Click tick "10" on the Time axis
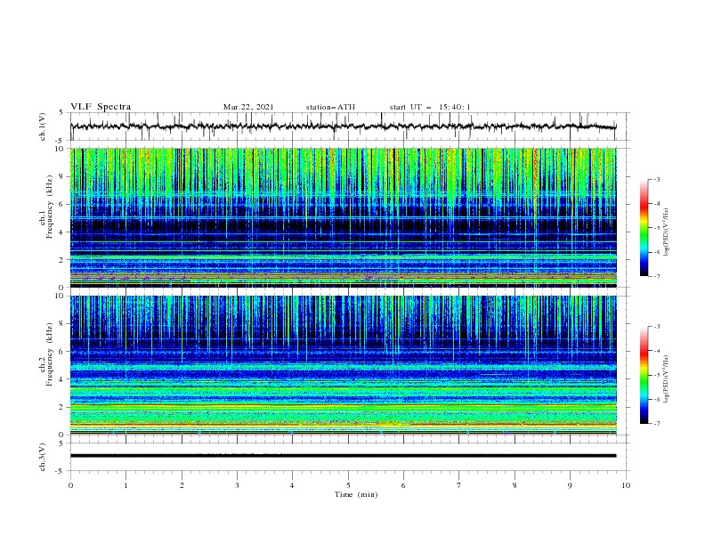The image size is (705, 545). pyautogui.click(x=626, y=485)
